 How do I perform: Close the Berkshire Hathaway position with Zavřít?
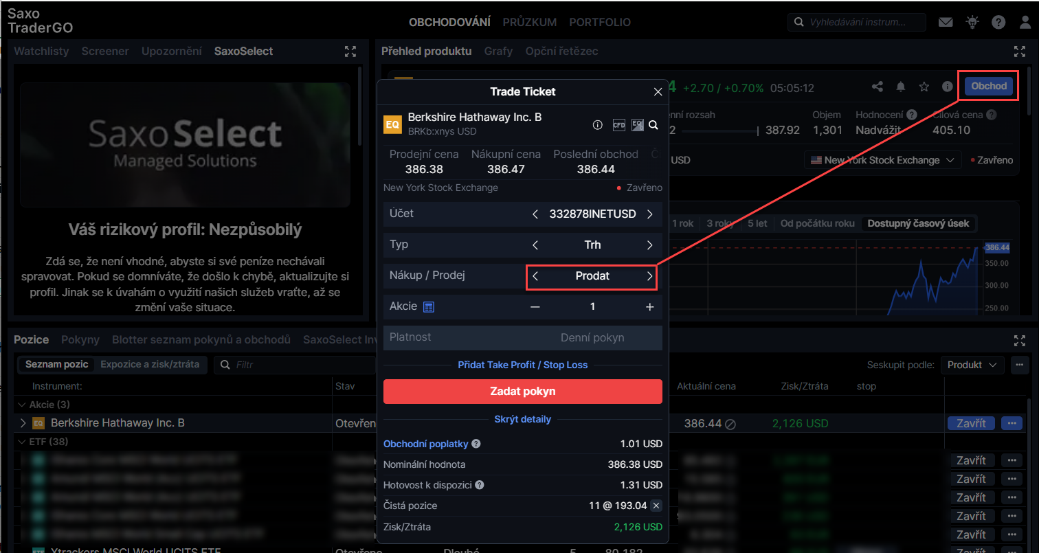tap(971, 423)
